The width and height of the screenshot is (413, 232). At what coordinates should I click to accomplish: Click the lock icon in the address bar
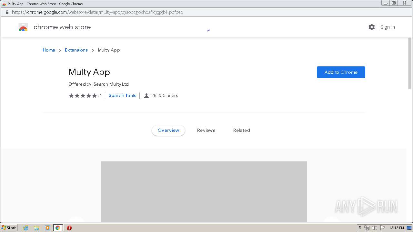7,12
